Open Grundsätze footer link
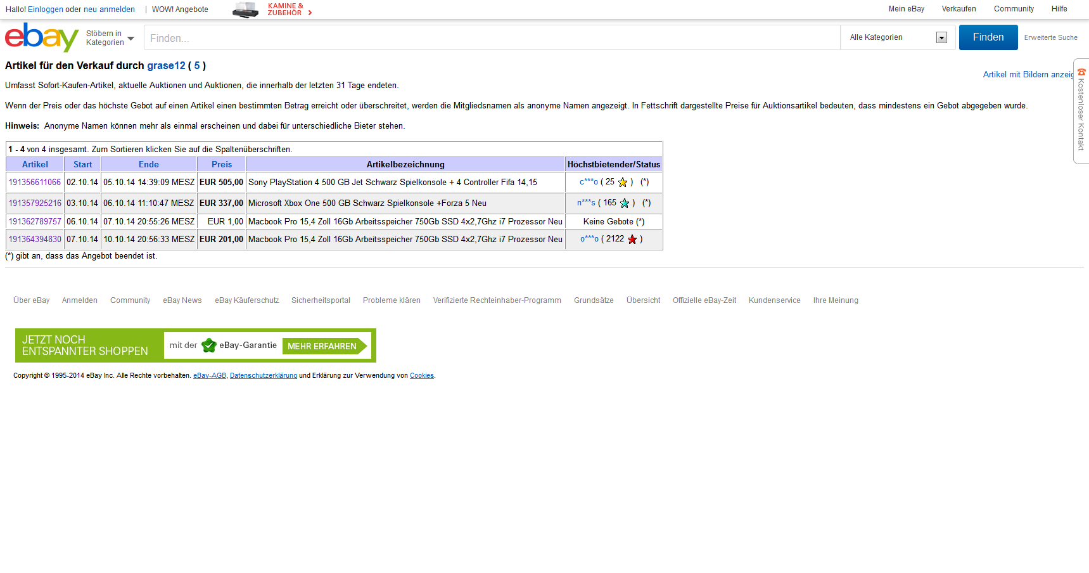Image resolution: width=1089 pixels, height=573 pixels. click(x=594, y=300)
